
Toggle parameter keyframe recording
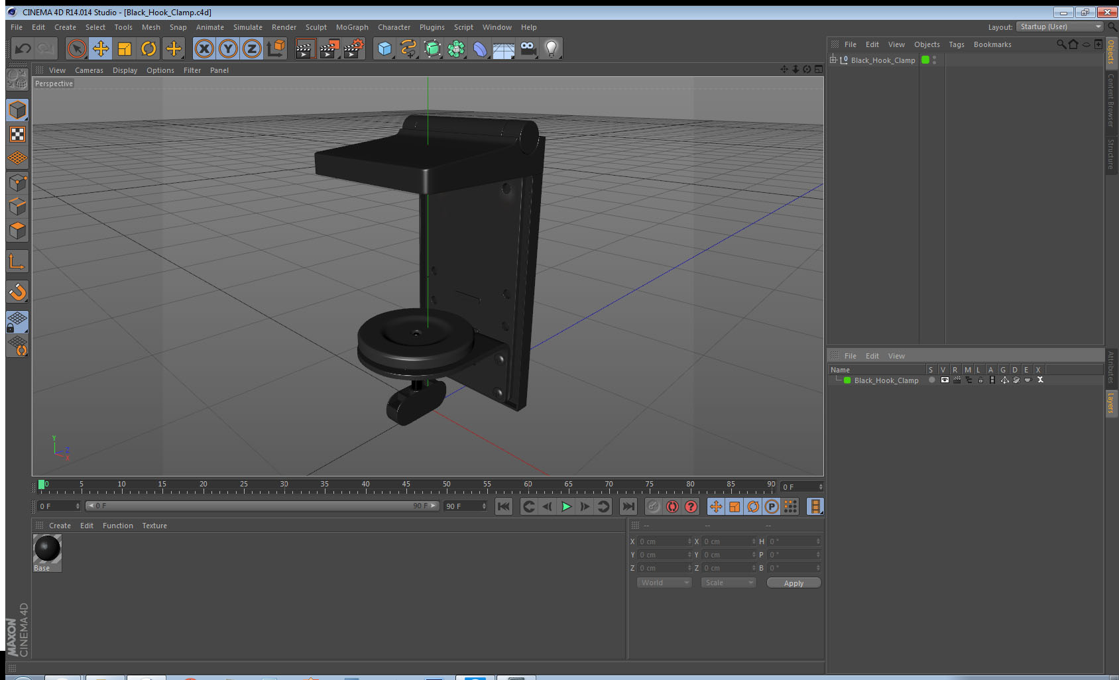point(772,506)
